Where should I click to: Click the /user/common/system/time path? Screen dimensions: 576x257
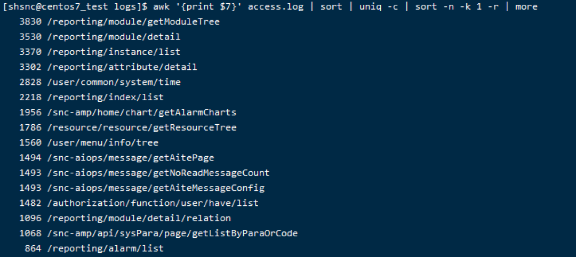114,82
